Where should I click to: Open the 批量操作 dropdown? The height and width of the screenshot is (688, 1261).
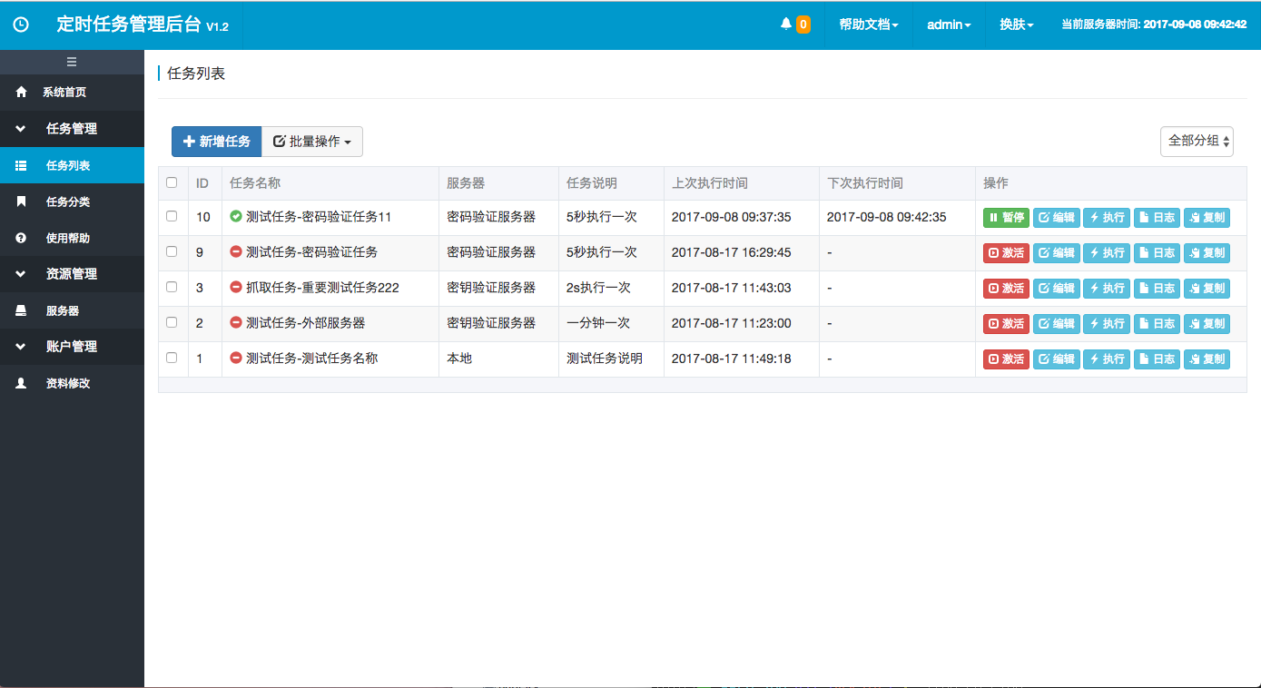tap(312, 142)
